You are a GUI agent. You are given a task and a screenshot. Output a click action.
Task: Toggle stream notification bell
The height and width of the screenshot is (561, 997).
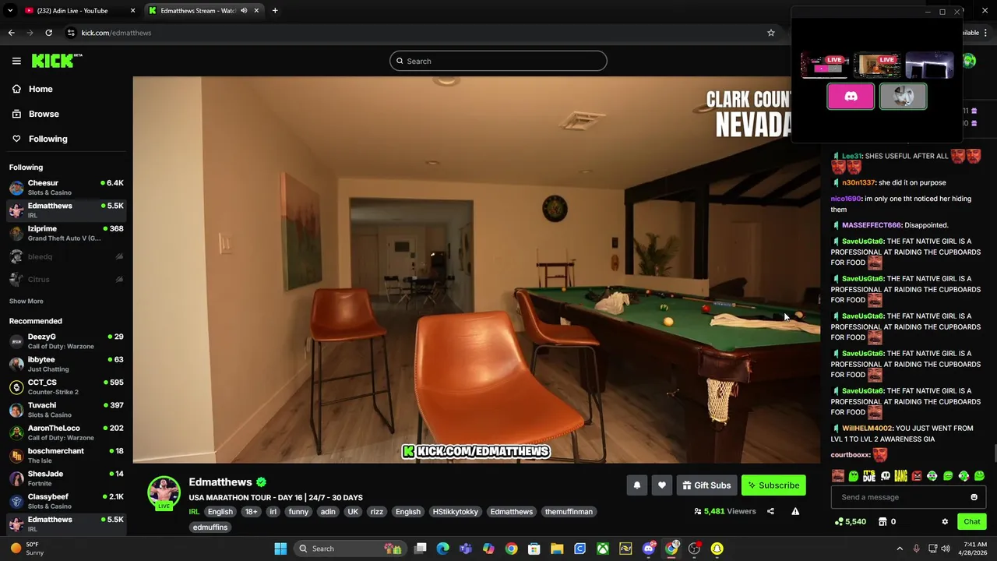pyautogui.click(x=636, y=485)
